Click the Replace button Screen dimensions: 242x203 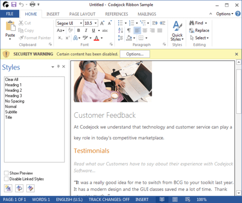pos(199,30)
